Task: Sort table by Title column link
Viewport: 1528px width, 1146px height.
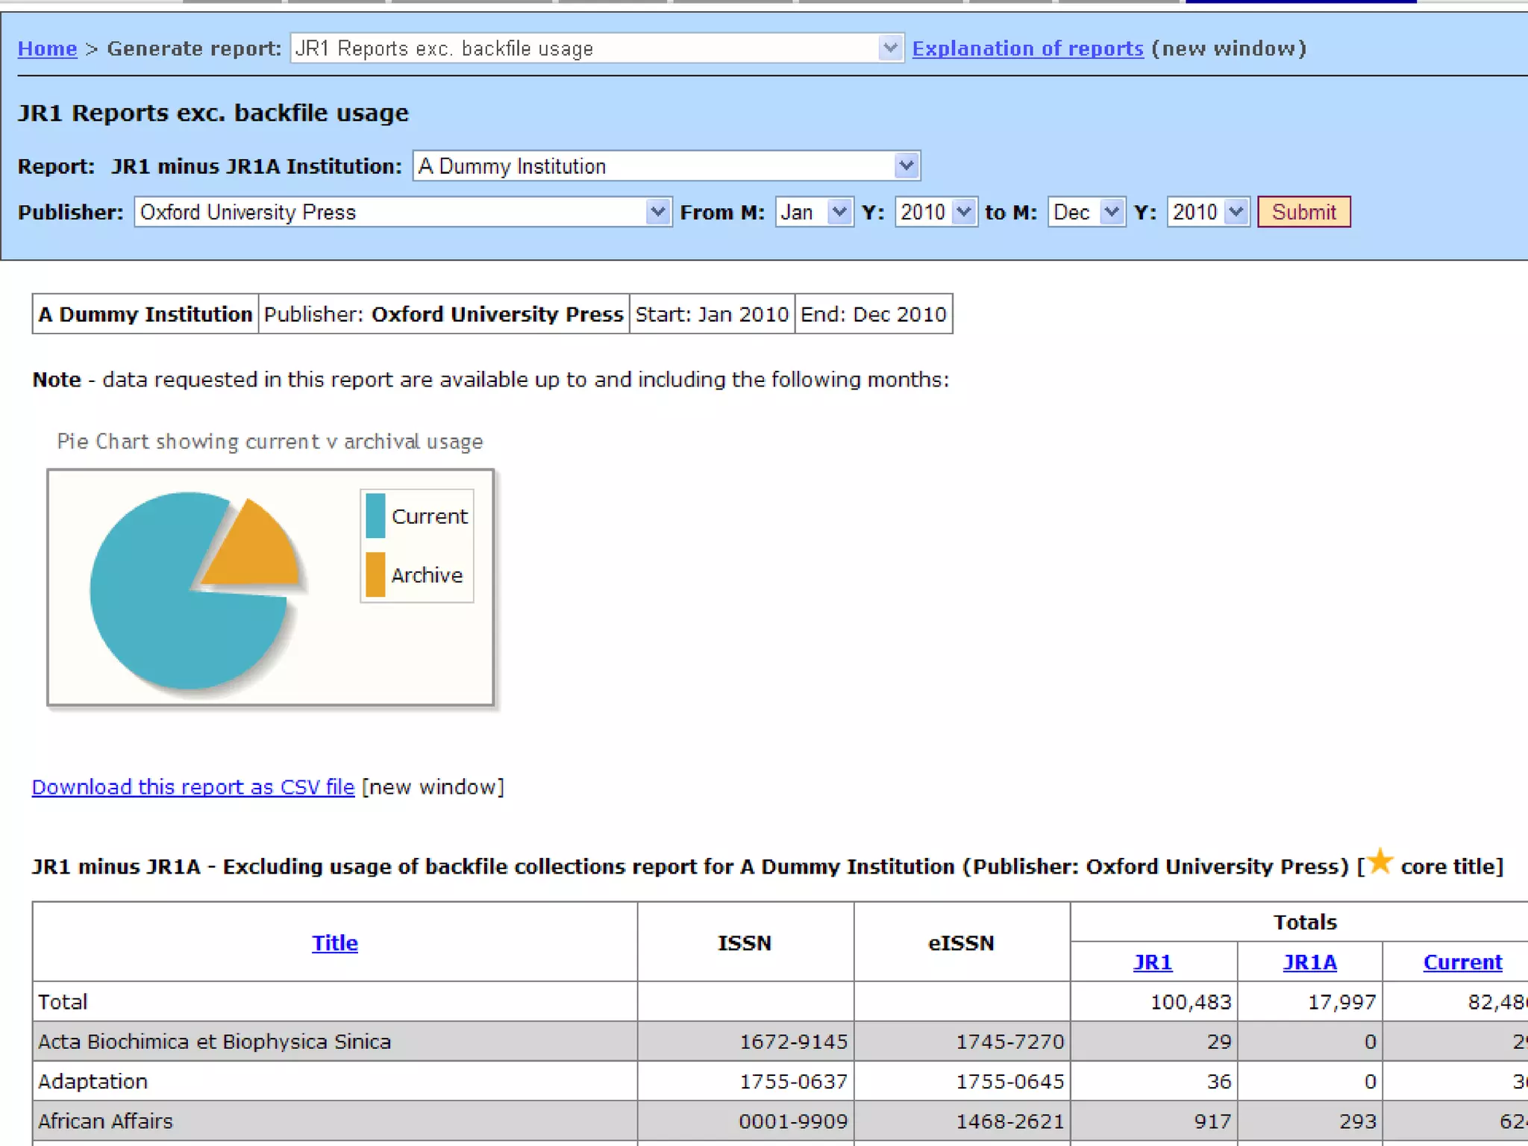Action: click(334, 943)
